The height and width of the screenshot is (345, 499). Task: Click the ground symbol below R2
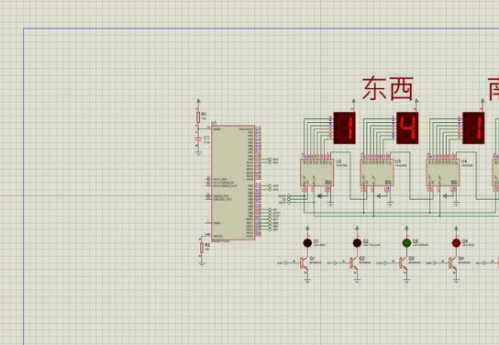pos(202,263)
